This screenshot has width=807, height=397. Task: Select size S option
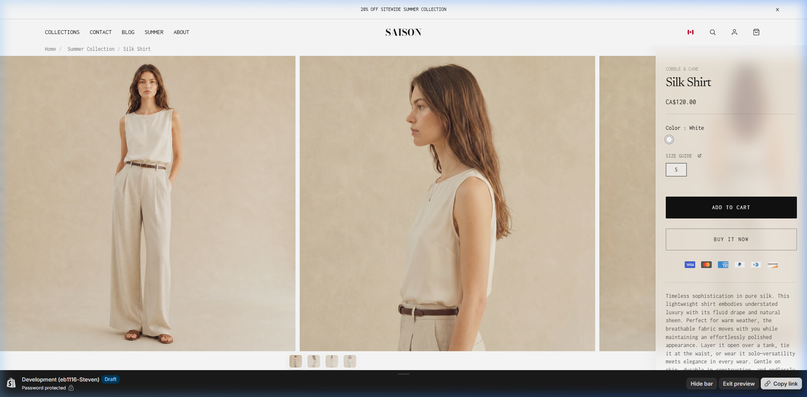coord(676,170)
